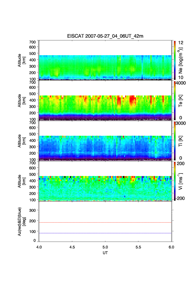This screenshot has height=282, width=188.
Task: Click the 4.5 tick label on UT axis
Action: [x=72, y=247]
